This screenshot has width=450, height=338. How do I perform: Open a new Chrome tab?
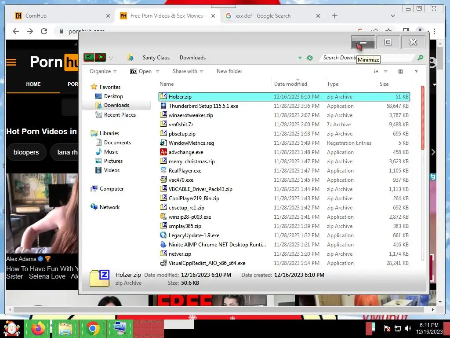pos(334,16)
